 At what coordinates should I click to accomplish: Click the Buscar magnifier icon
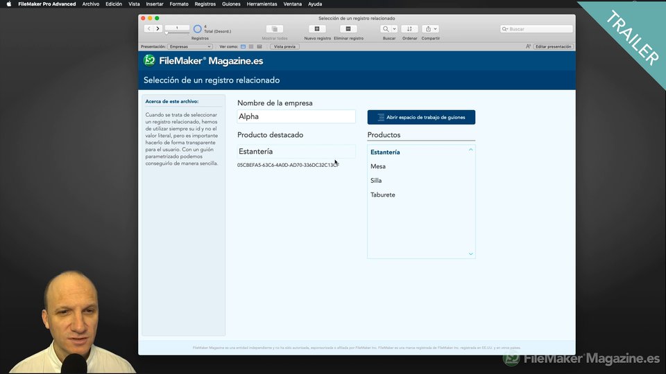[386, 29]
